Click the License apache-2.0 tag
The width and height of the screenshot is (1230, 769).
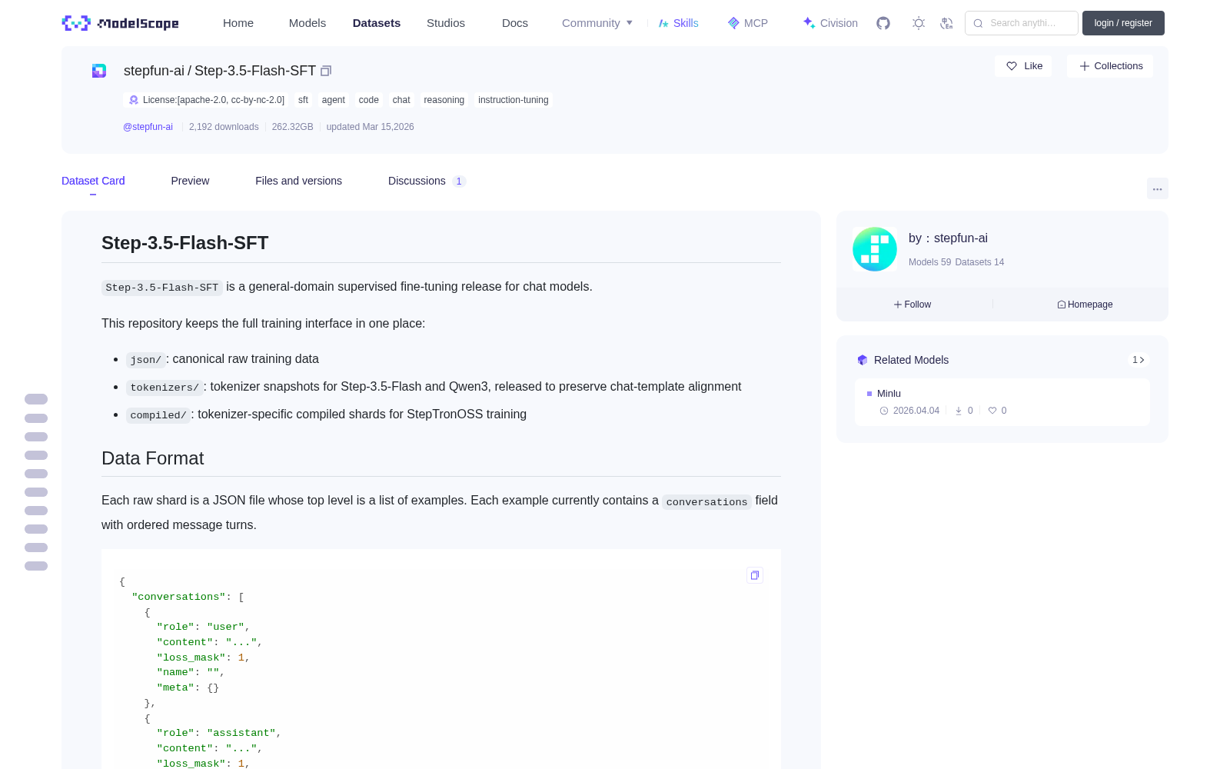(x=206, y=100)
